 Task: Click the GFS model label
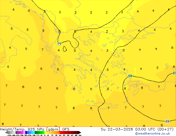pyautogui.click(x=66, y=129)
